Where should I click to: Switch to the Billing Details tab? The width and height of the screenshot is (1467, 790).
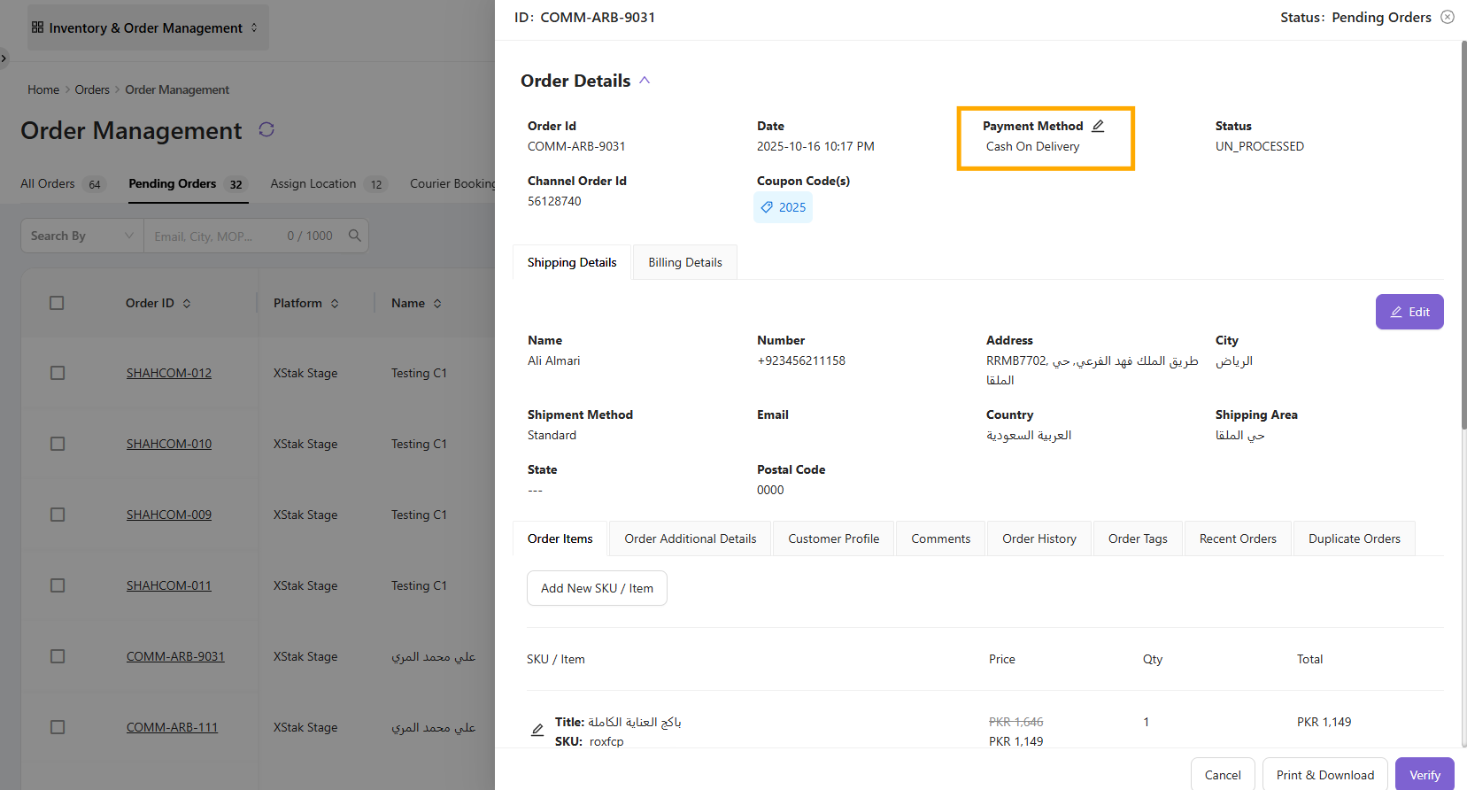[684, 262]
